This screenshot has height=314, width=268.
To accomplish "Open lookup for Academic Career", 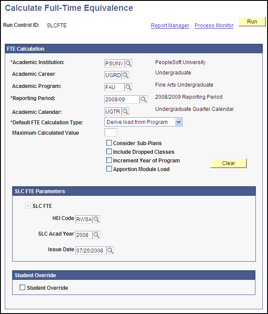I will click(x=125, y=75).
